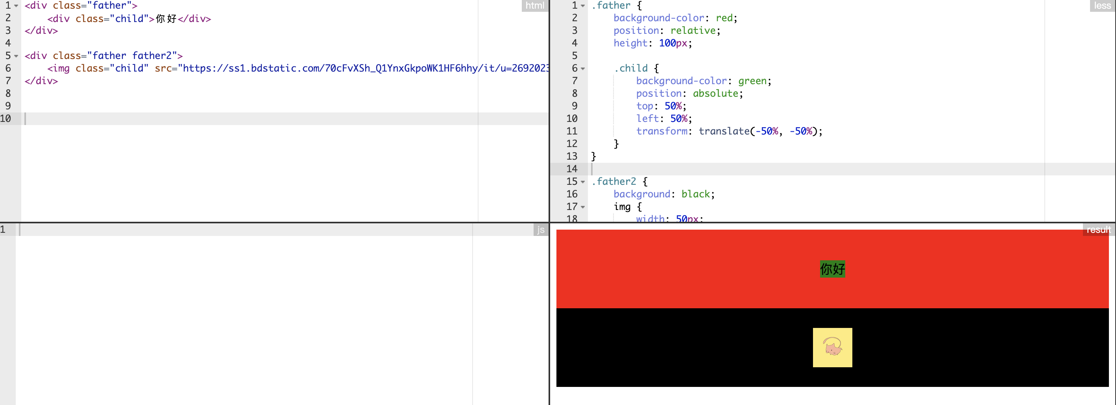The image size is (1116, 405).
Task: Collapse the first father div fold arrow
Action: click(17, 6)
